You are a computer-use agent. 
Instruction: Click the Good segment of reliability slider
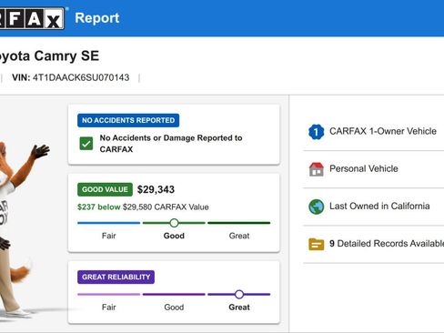point(174,294)
